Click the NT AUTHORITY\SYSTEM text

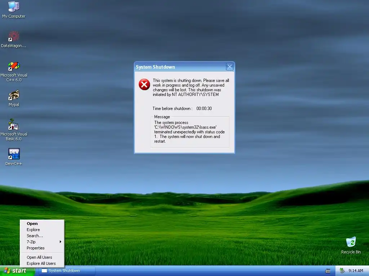pos(195,95)
